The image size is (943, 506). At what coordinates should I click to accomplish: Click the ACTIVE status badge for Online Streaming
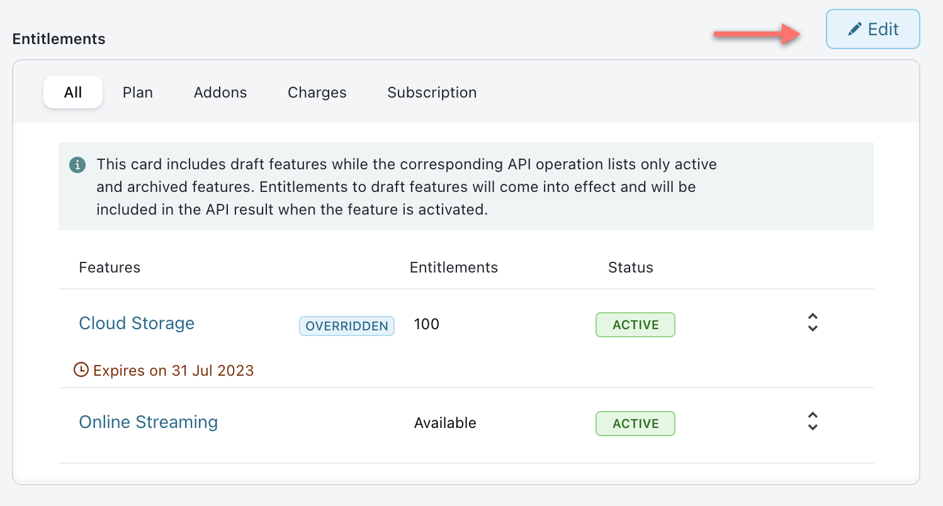635,424
